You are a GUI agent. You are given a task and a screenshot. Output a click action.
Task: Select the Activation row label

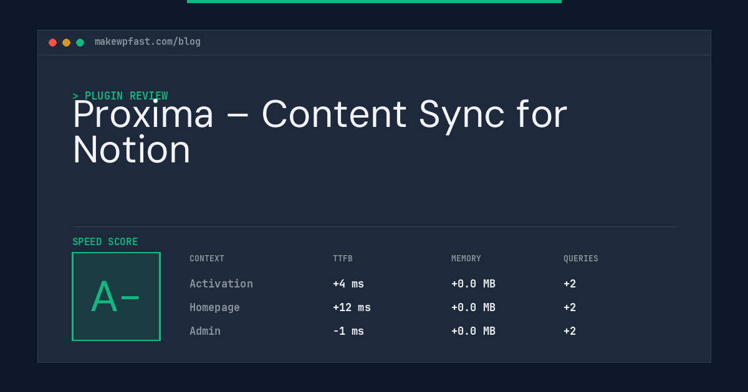tap(221, 284)
